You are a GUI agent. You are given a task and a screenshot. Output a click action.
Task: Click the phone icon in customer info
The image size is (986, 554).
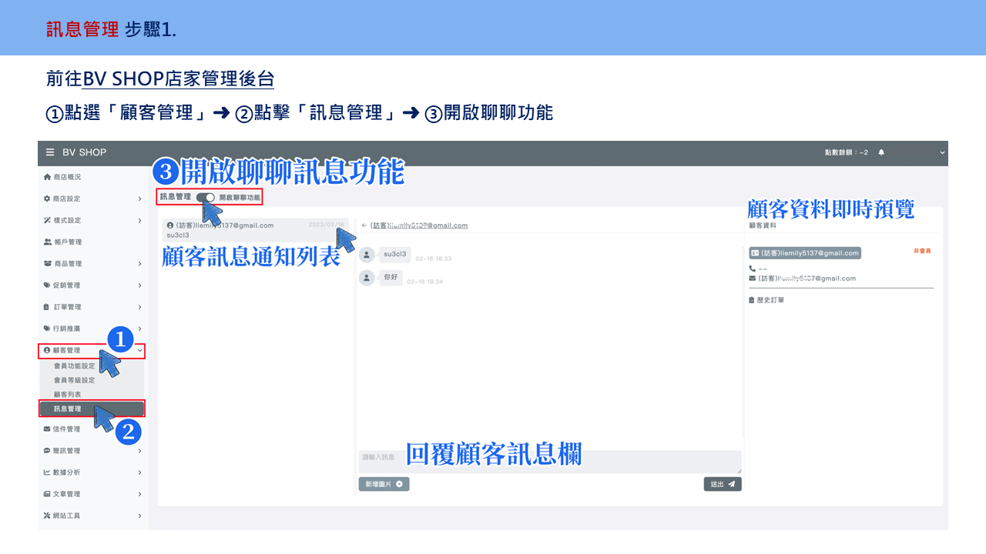[x=753, y=269]
